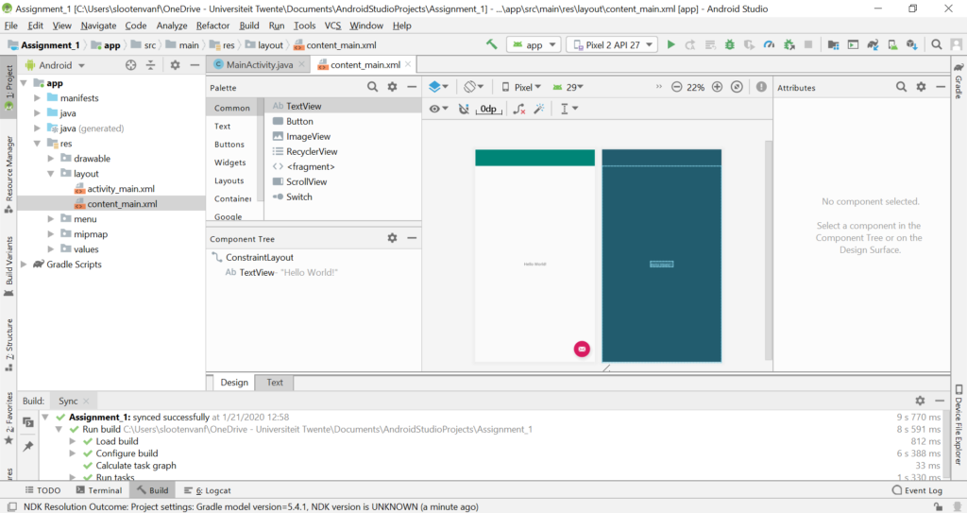
Task: Open Build panel gear settings
Action: click(x=920, y=401)
